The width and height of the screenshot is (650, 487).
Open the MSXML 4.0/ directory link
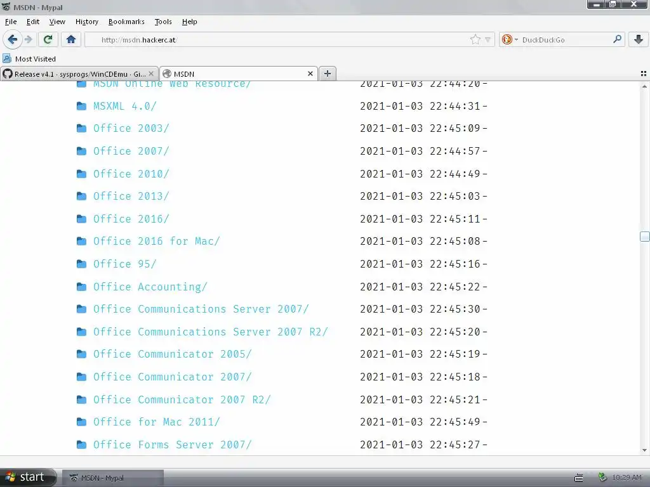coord(125,106)
